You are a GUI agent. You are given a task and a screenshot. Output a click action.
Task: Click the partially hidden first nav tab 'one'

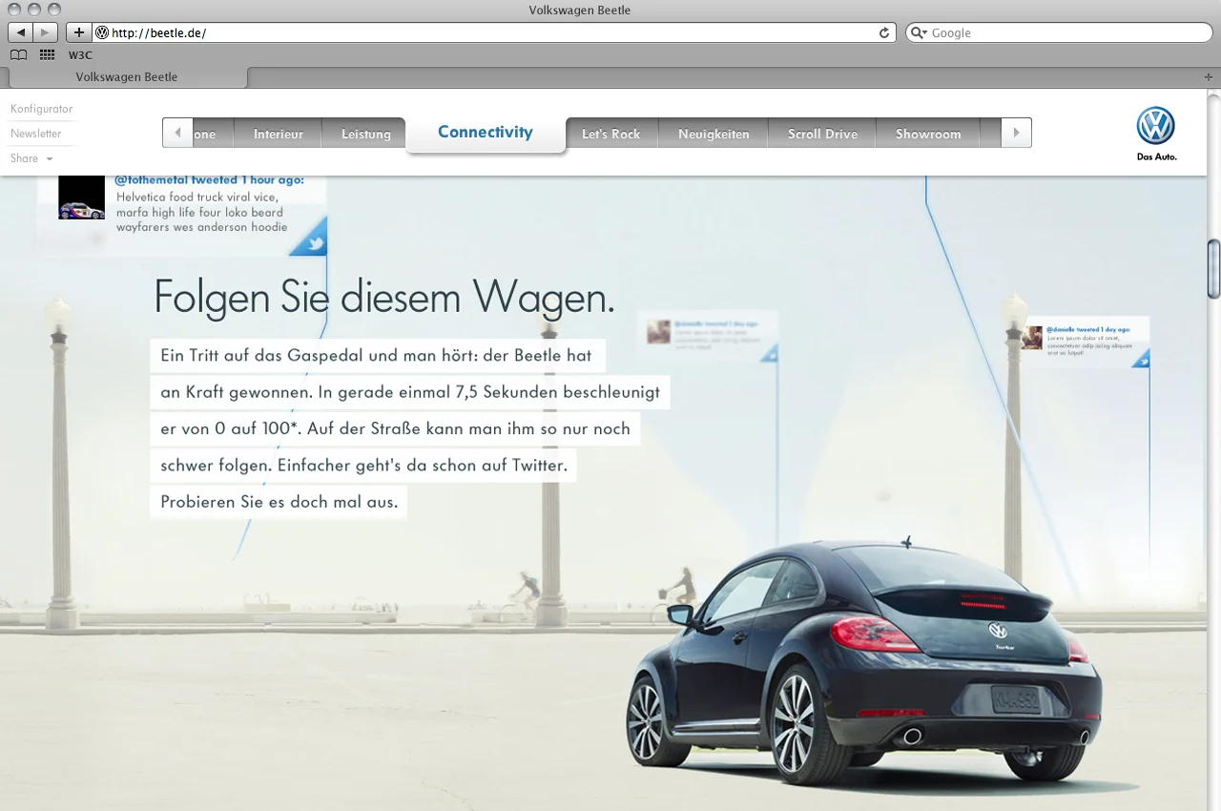[213, 134]
